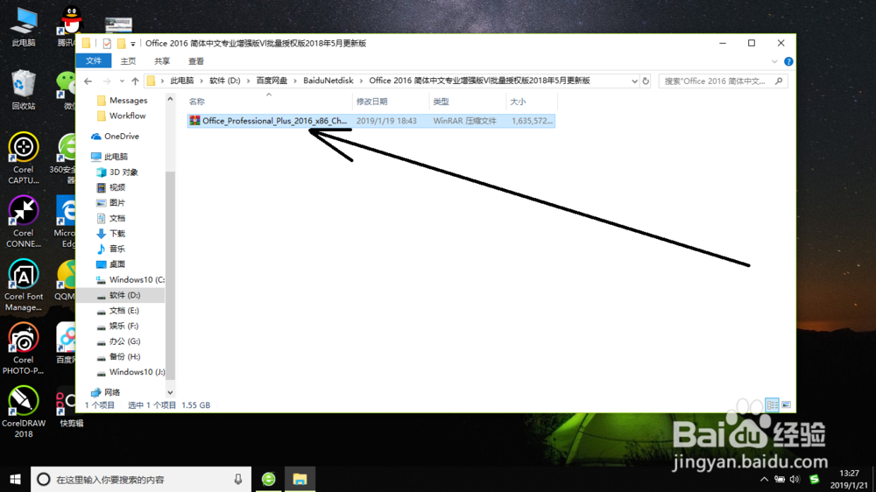The height and width of the screenshot is (492, 876).
Task: Switch to large icons view layout
Action: coord(786,404)
